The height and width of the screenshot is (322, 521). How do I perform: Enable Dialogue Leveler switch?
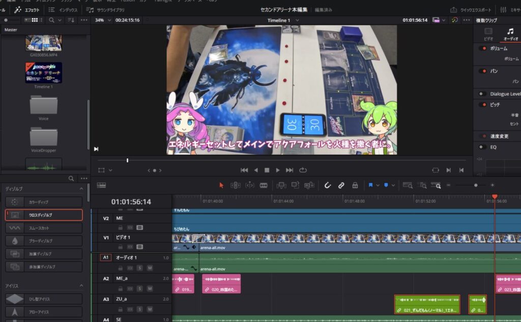pos(482,94)
